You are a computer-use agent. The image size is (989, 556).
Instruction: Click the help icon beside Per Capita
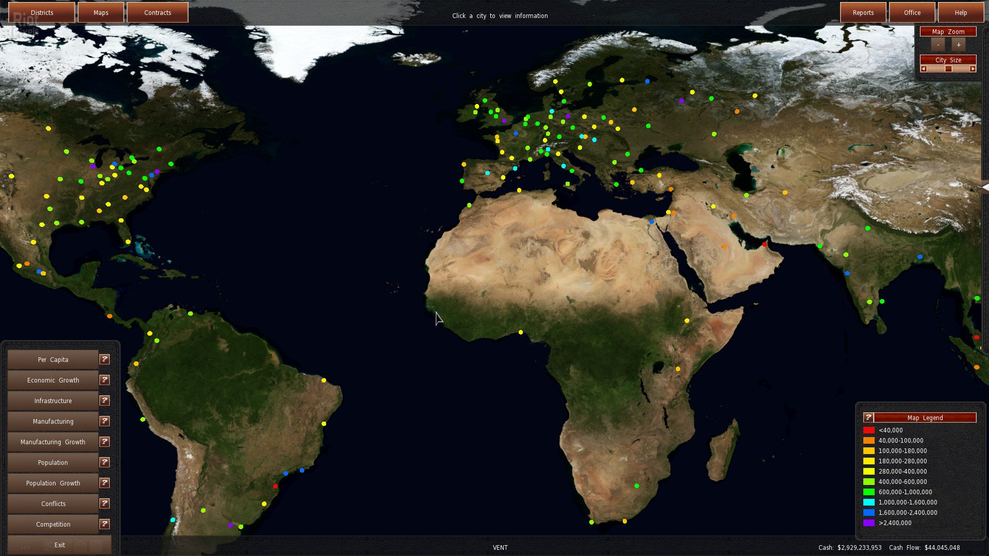pos(104,359)
